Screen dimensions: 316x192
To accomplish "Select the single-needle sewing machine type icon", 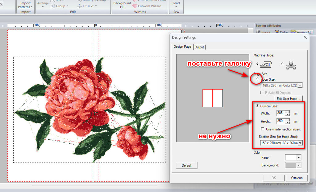I will click(266, 65).
